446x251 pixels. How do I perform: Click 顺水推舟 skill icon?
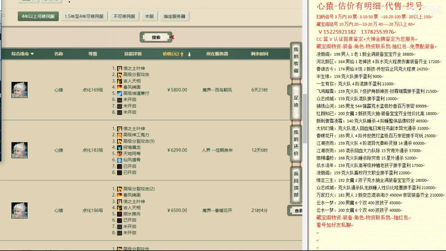(x=120, y=214)
